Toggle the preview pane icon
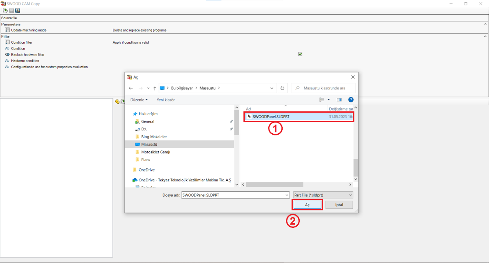This screenshot has height=265, width=490. click(339, 100)
